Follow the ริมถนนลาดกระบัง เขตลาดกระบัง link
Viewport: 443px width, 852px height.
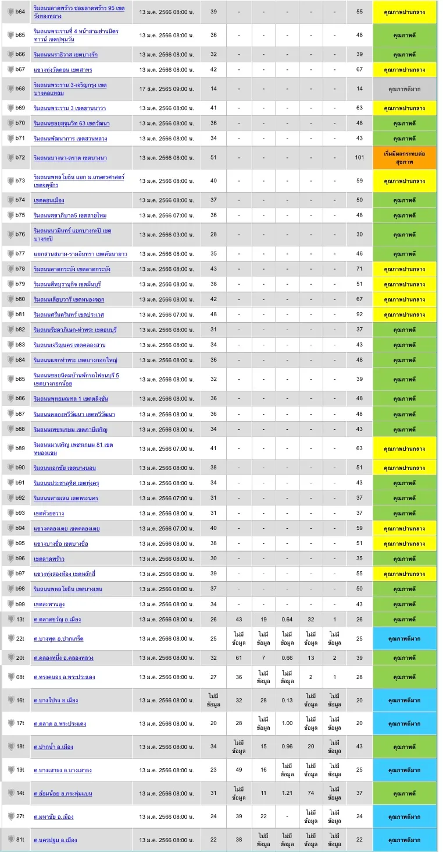click(x=72, y=269)
